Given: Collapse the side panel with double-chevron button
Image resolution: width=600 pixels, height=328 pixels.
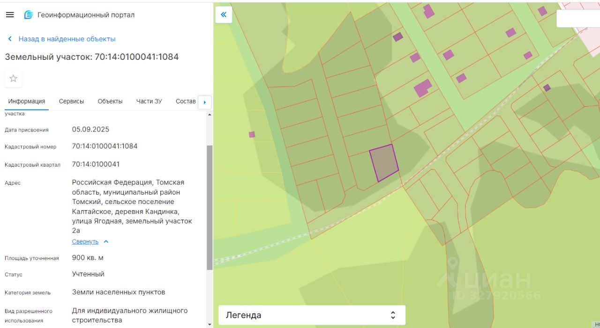Looking at the screenshot, I should [x=224, y=15].
